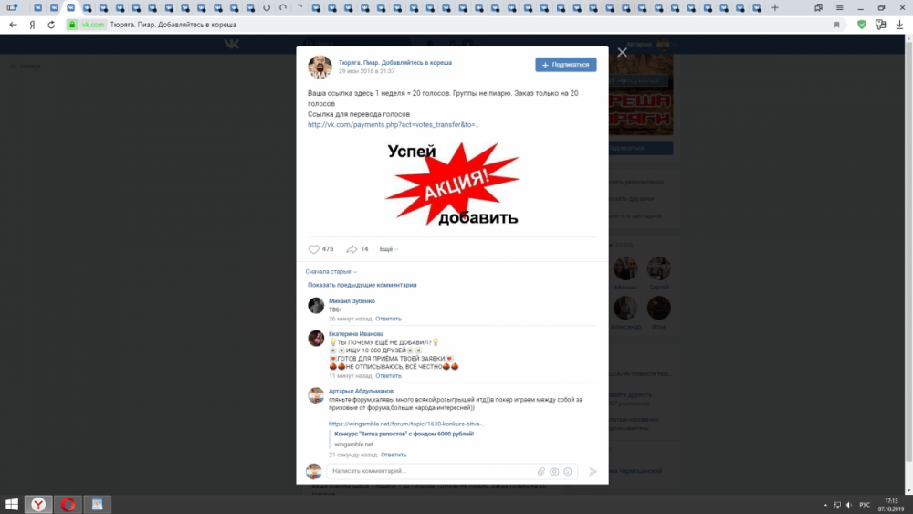Click the Yandex Я home icon
913x514 pixels.
(33, 25)
